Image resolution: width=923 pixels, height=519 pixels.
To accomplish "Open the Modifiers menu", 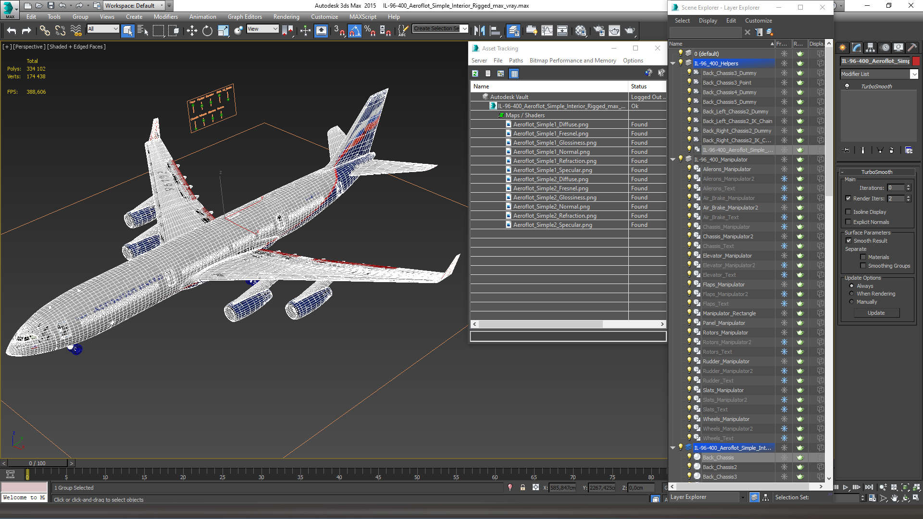I will click(165, 17).
